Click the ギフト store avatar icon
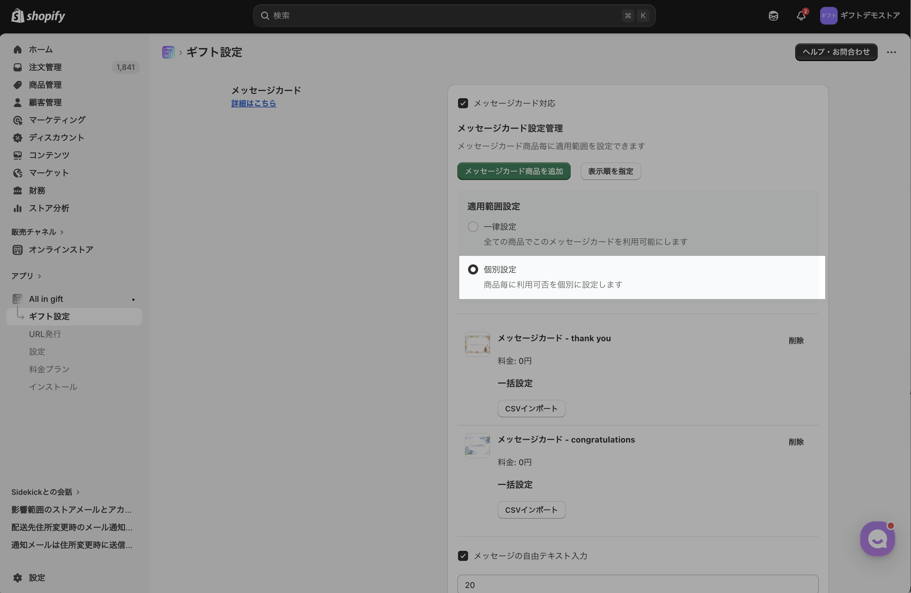This screenshot has height=593, width=911. (828, 16)
